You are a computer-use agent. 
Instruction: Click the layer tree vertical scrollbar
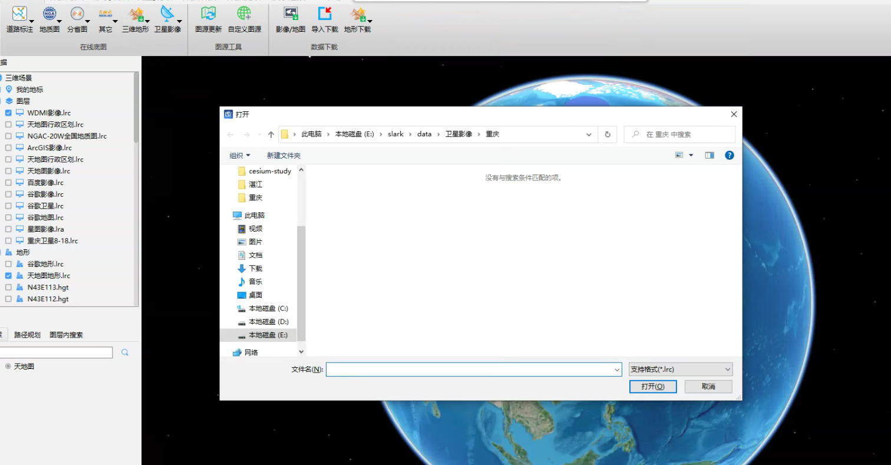point(136,109)
